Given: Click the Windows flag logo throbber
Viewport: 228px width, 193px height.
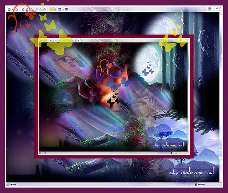Looking at the screenshot, I should (x=210, y=9).
